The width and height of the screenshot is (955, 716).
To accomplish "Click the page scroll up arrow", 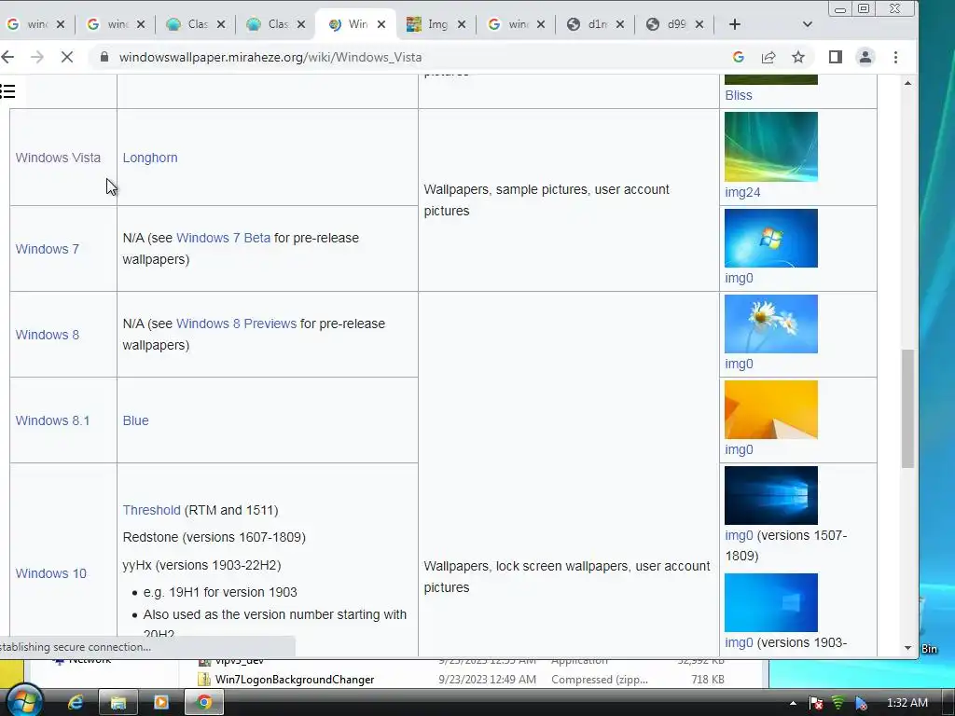I will point(908,83).
